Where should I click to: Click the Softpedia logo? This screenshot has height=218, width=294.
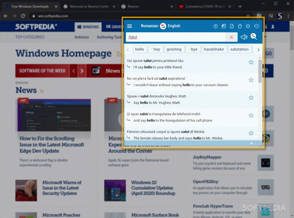tap(36, 26)
